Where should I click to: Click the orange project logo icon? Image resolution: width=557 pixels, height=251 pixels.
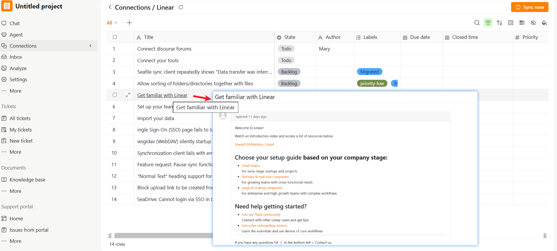click(7, 6)
